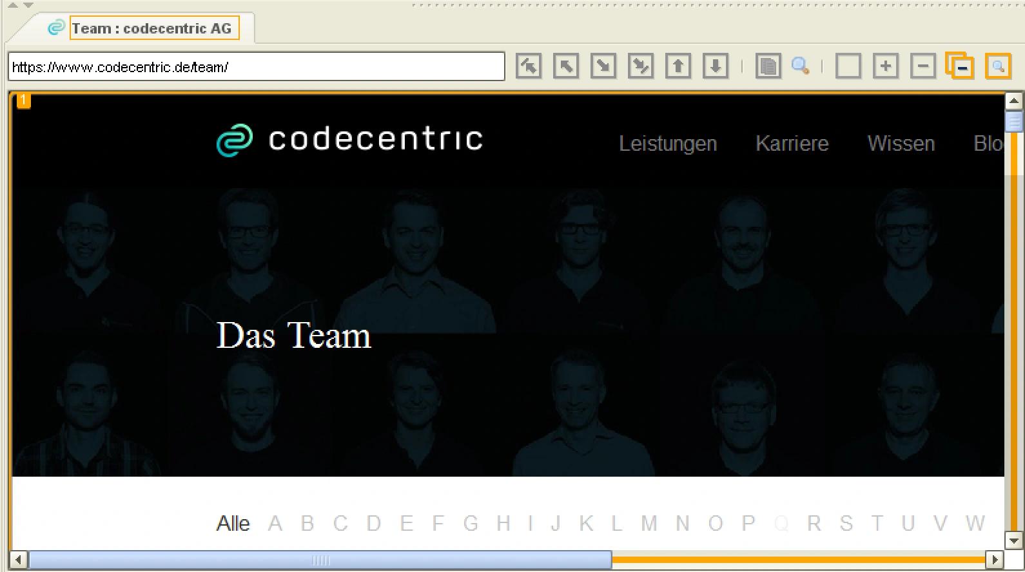Click the single up-left arrow toolbar icon
This screenshot has height=572, width=1025.
pos(566,66)
